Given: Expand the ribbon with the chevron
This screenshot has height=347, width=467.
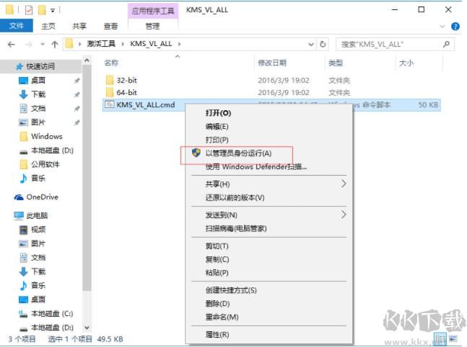Looking at the screenshot, I should click(x=442, y=27).
